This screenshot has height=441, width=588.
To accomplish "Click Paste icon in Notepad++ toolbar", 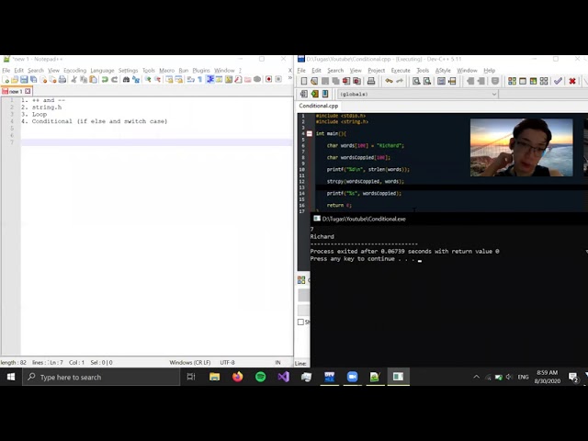I will [x=93, y=80].
